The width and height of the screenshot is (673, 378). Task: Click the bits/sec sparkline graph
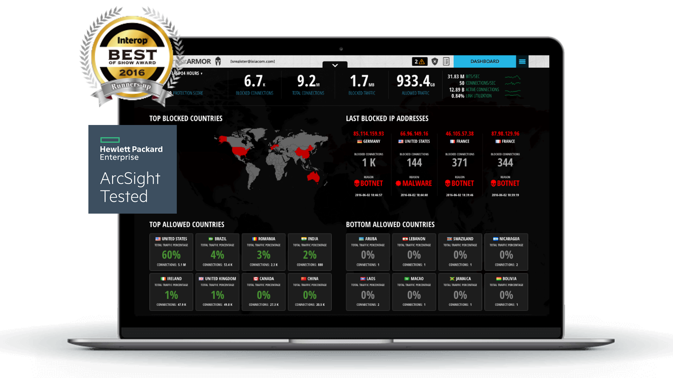click(x=513, y=77)
